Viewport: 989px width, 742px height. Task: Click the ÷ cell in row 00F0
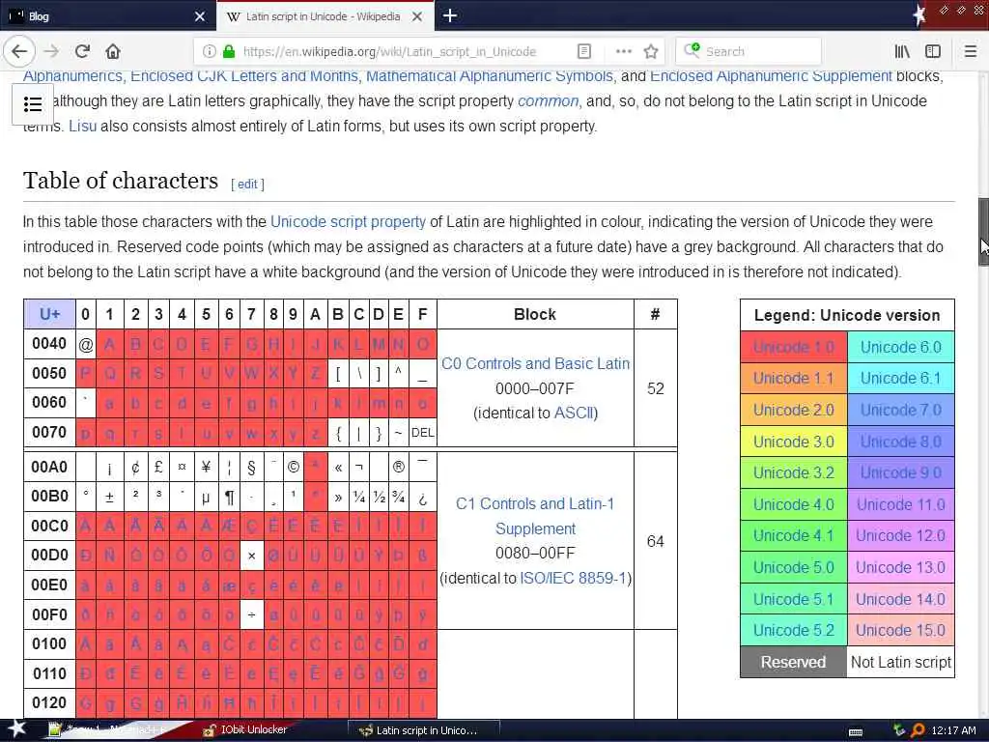pos(252,614)
